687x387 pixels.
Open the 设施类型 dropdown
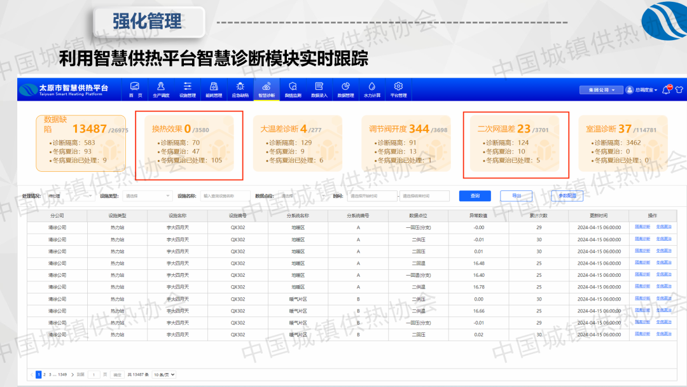(148, 196)
